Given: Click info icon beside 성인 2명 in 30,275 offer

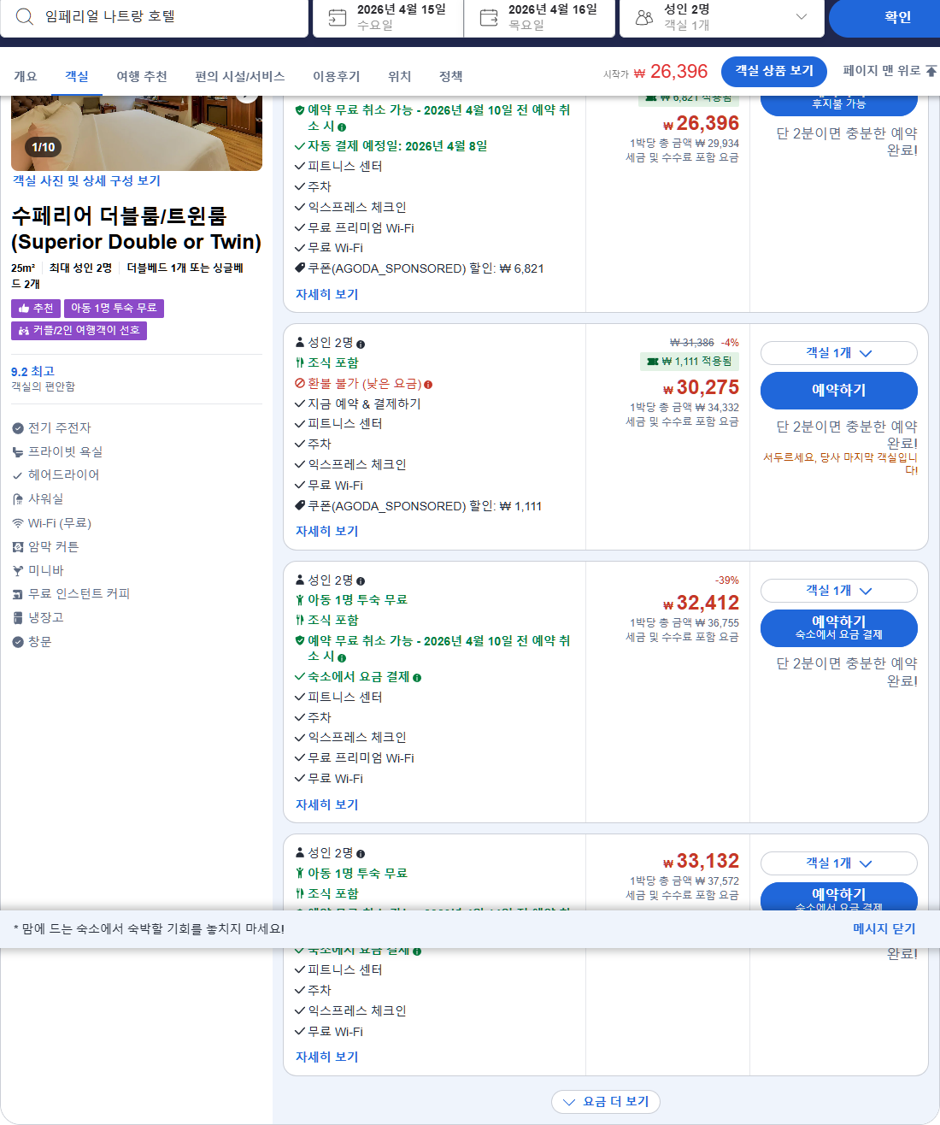Looking at the screenshot, I should [361, 344].
